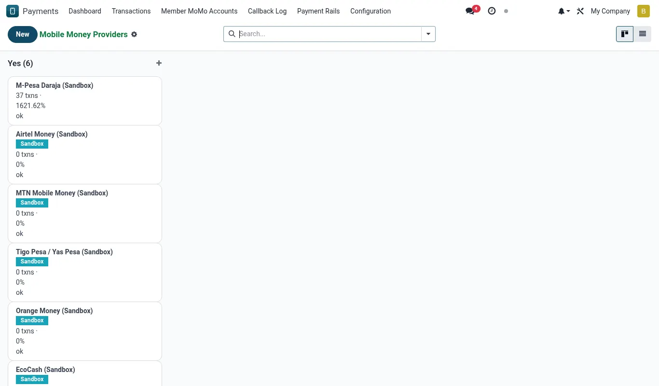This screenshot has width=659, height=386.
Task: Click the Sandbox badge on Airtel Money
Action: click(32, 144)
